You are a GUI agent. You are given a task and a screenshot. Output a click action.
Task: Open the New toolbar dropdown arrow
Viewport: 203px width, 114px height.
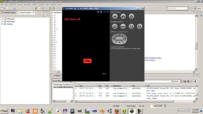click(x=4, y=9)
